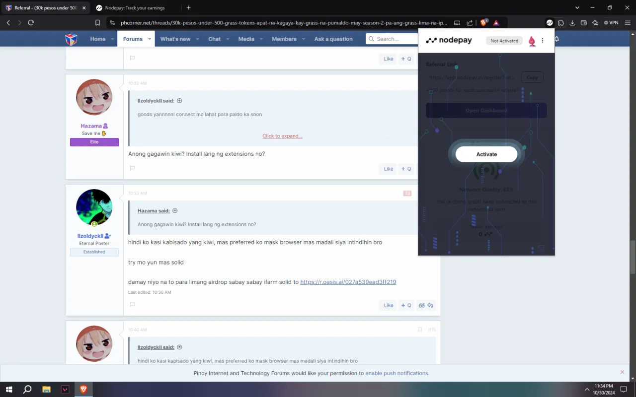The height and width of the screenshot is (397, 636).
Task: Click the browser address bar URL
Action: pyautogui.click(x=284, y=23)
